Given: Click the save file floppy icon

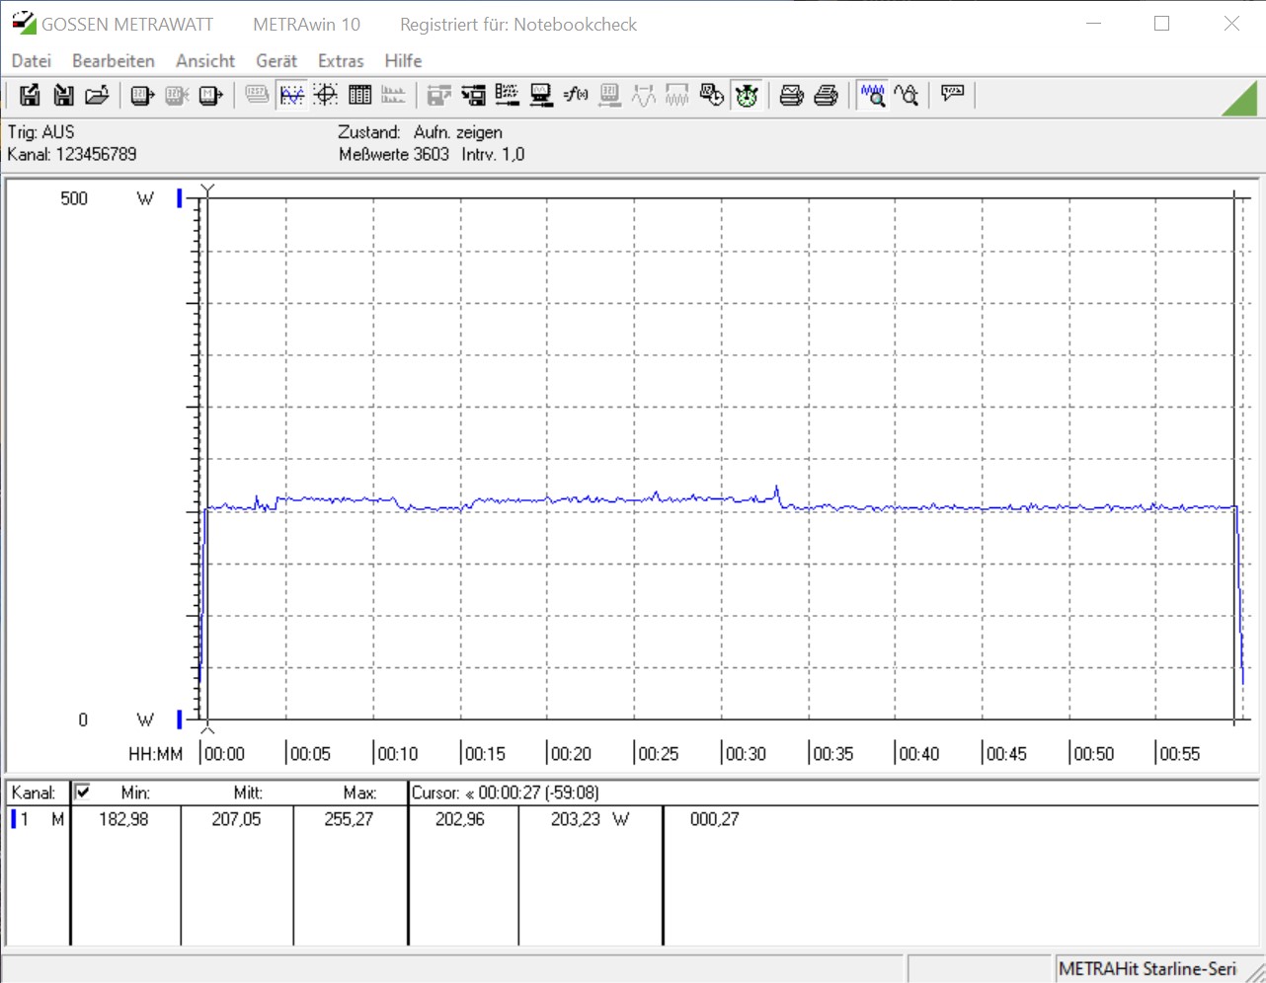Looking at the screenshot, I should click(30, 95).
